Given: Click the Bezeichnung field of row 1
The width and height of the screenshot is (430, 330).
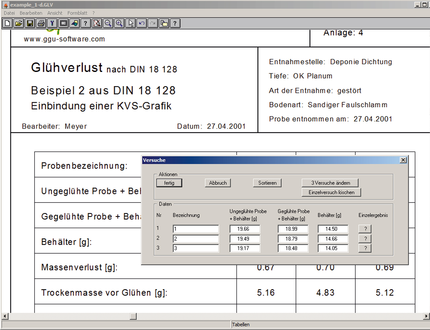Looking at the screenshot, I should tap(196, 229).
